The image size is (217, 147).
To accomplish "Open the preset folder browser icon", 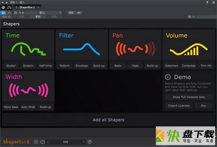I will (42, 142).
